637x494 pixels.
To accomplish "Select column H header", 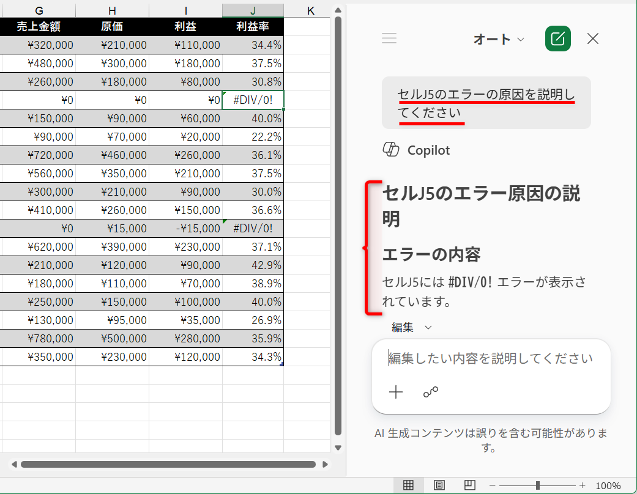I will coord(112,10).
